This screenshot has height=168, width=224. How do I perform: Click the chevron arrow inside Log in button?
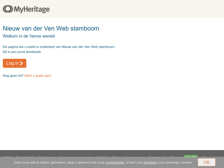21,63
